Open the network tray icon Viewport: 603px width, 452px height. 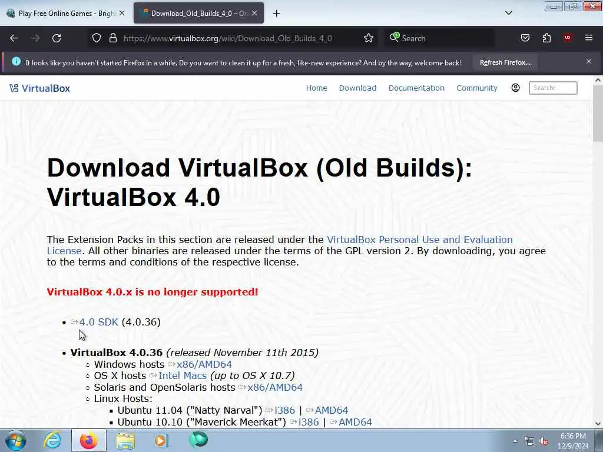pyautogui.click(x=529, y=441)
